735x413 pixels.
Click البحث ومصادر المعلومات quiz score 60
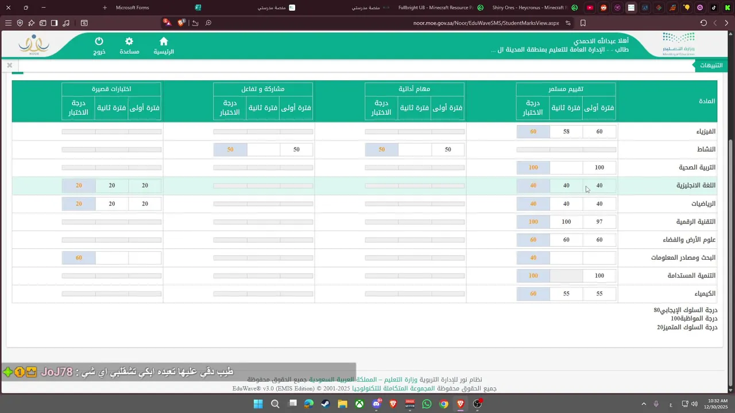click(79, 258)
